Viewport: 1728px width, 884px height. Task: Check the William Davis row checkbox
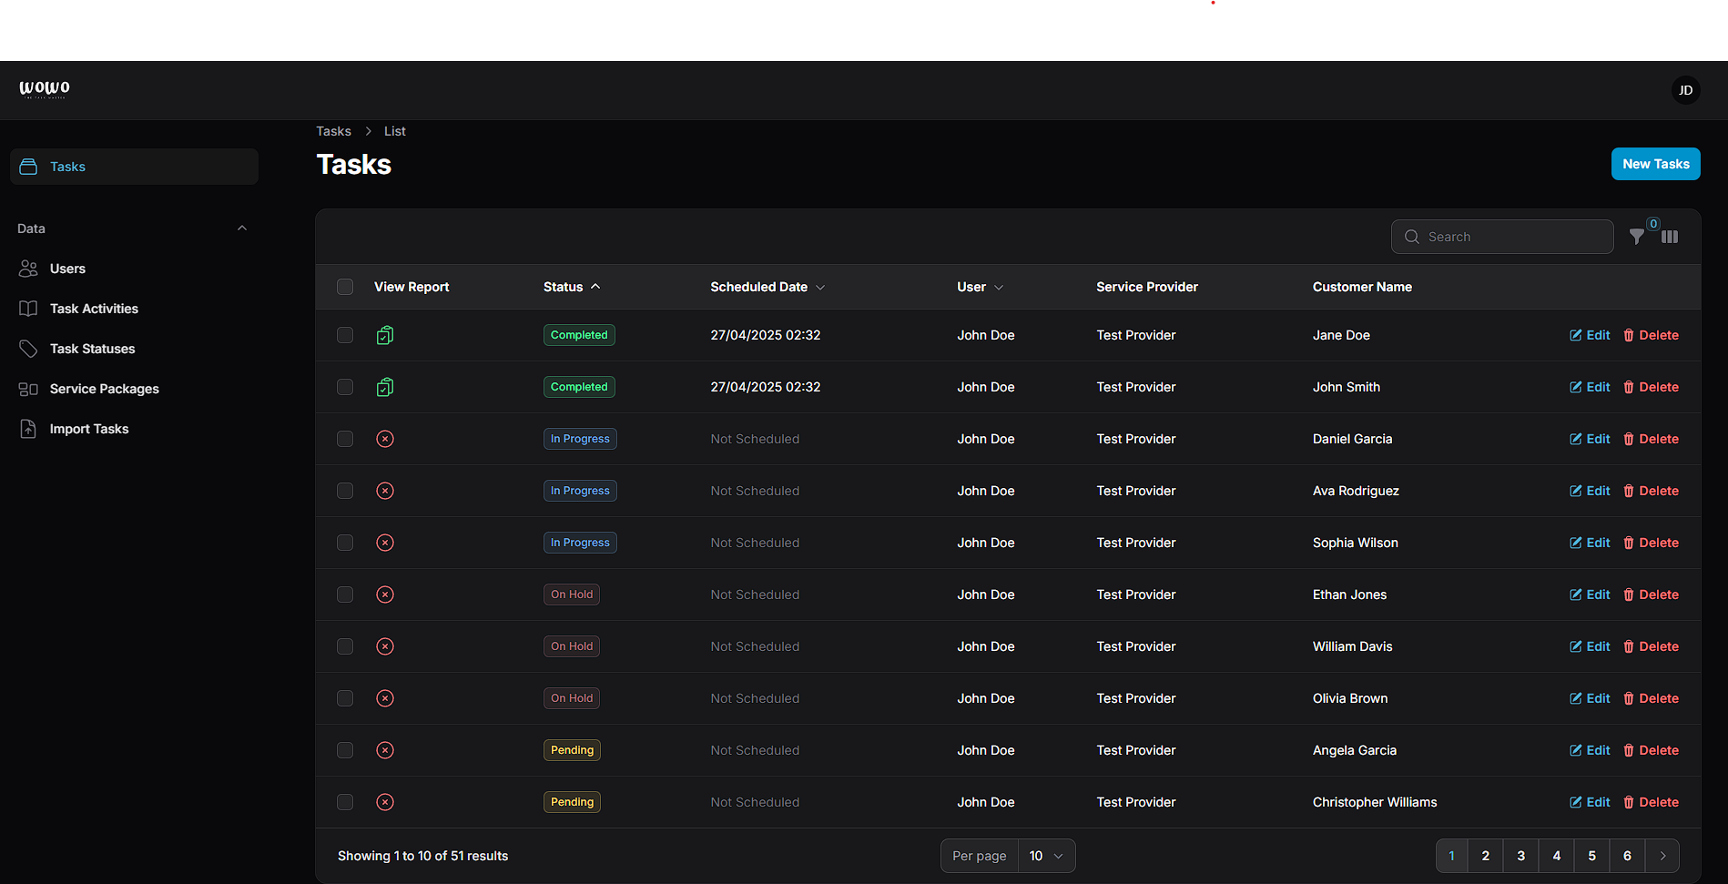point(345,646)
